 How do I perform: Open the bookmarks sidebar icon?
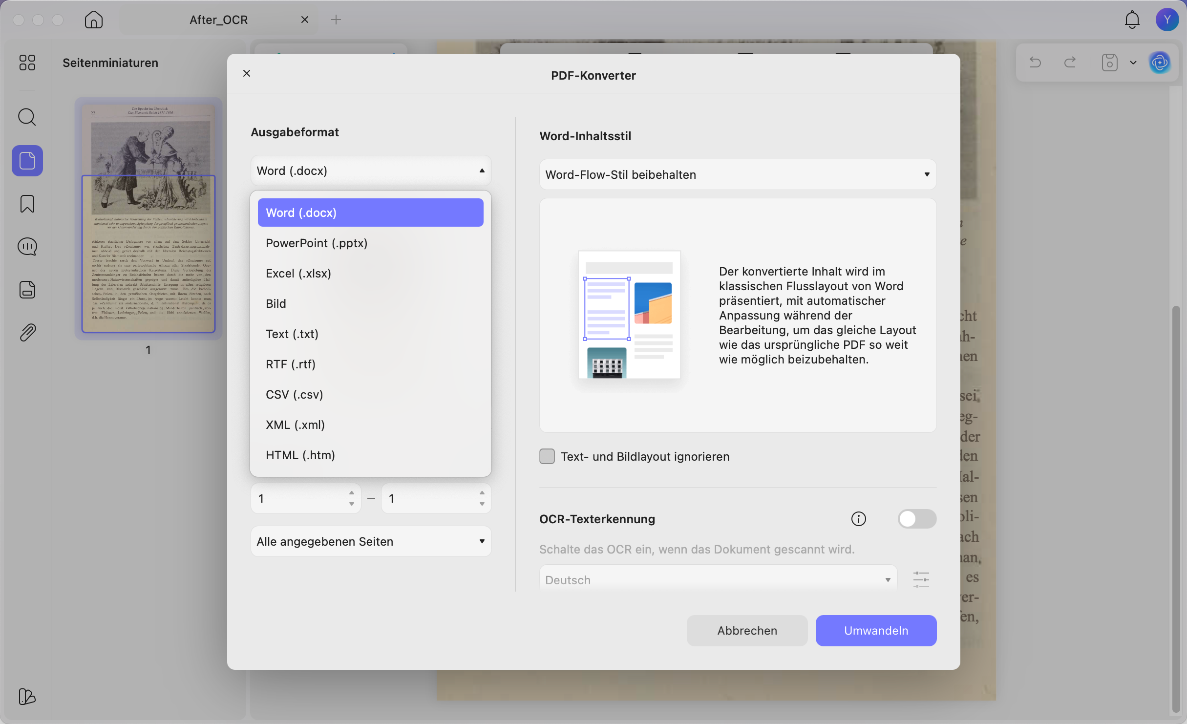click(x=27, y=204)
